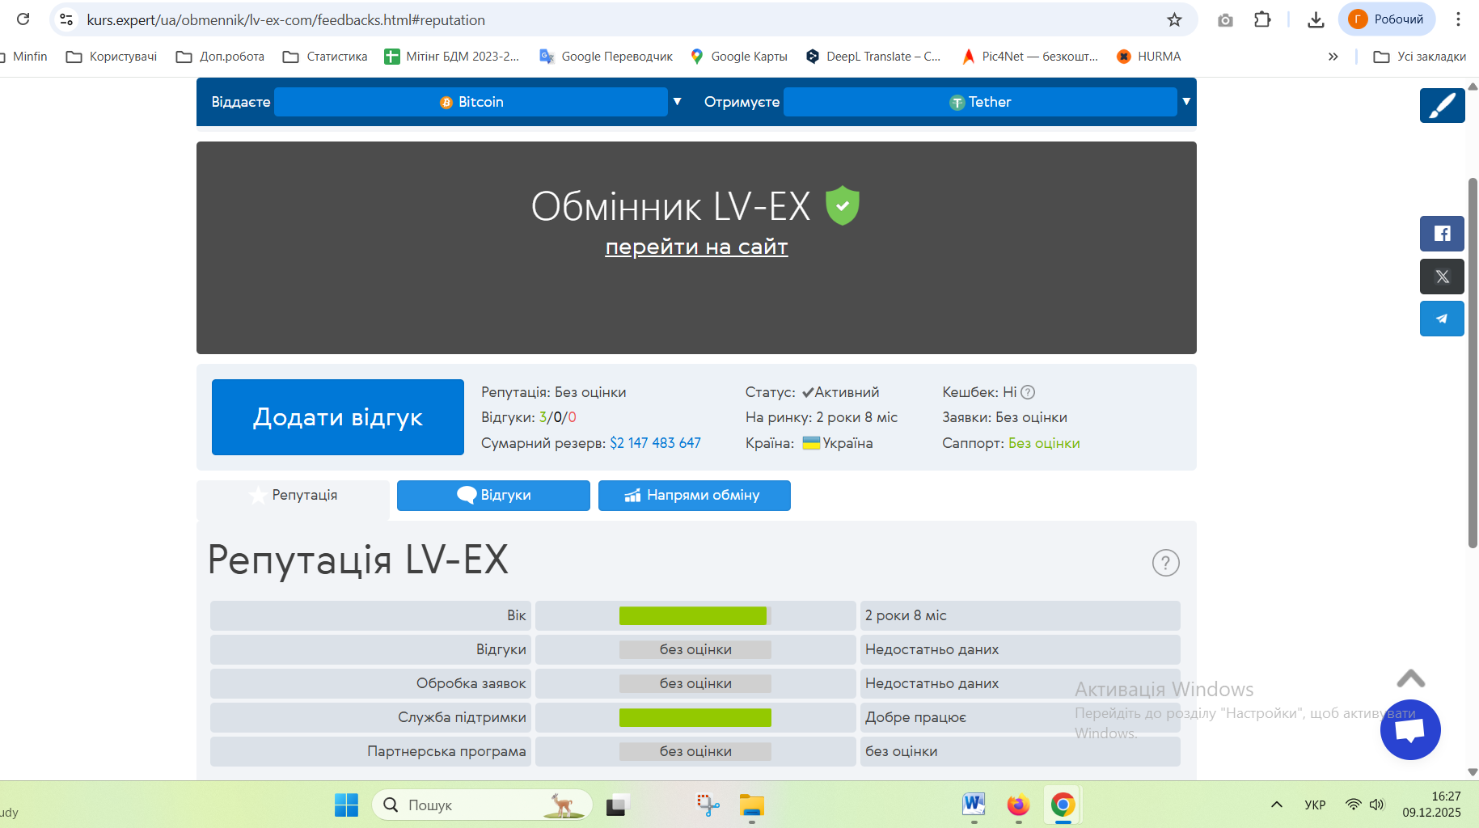
Task: Expand the hidden bookmarks chevron
Action: tap(1333, 57)
